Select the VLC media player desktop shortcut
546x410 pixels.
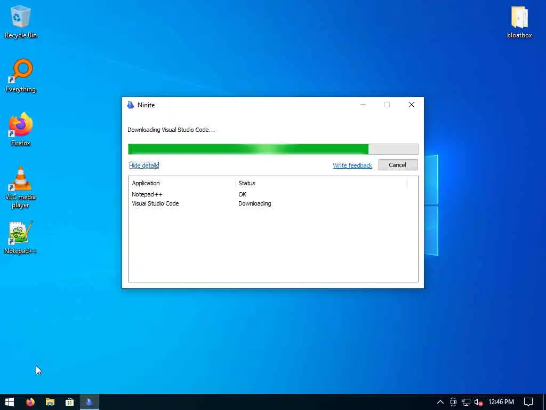(21, 187)
